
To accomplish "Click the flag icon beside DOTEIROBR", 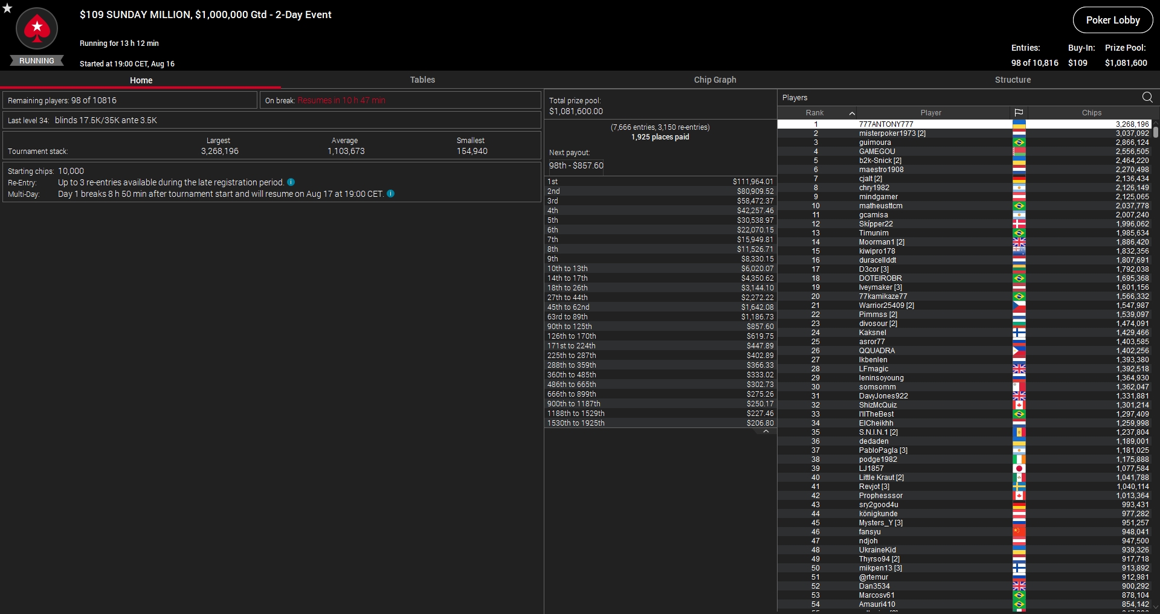I will tap(1019, 278).
